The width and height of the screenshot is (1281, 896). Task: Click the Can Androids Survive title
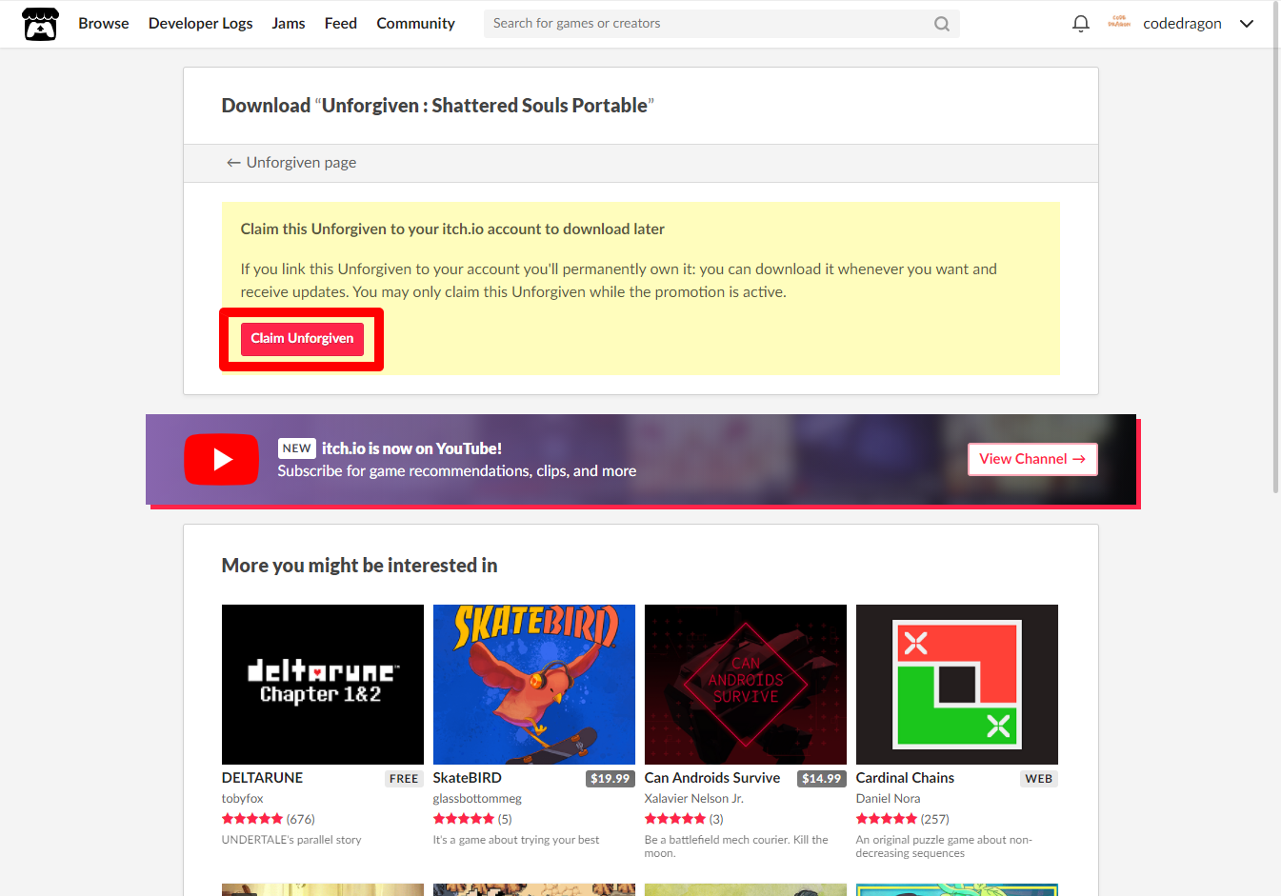tap(712, 778)
